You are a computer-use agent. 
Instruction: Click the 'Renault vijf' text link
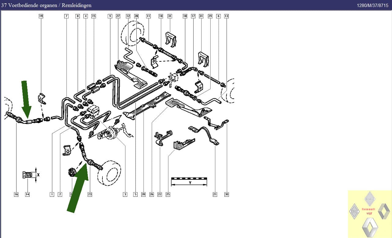point(368,211)
